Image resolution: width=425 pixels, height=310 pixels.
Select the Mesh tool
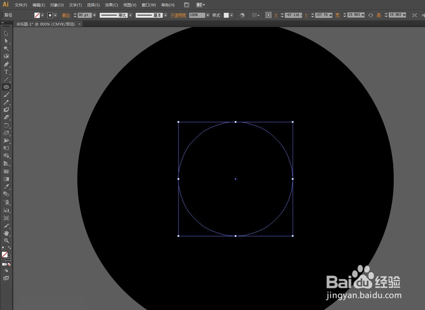(x=6, y=171)
